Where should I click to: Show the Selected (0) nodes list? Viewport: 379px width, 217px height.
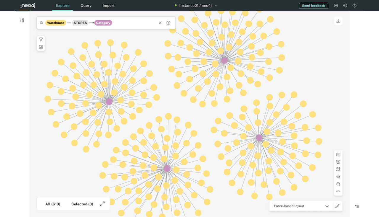[x=82, y=204]
